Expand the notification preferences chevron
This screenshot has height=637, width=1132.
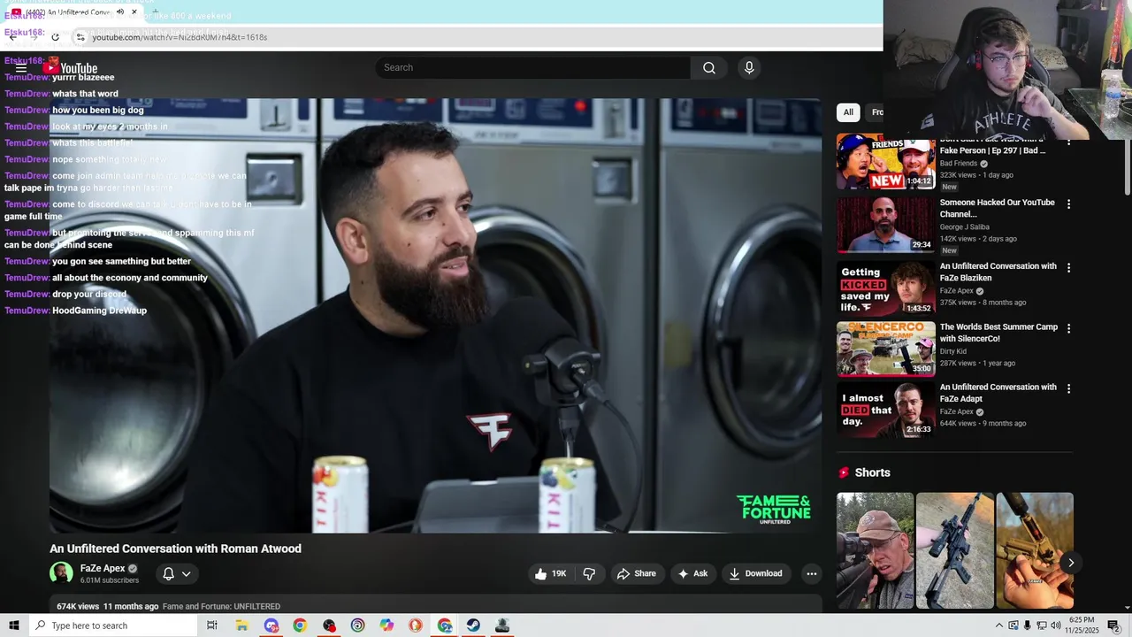click(x=187, y=573)
